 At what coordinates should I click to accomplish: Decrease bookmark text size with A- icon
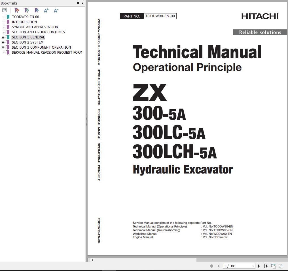pos(56,10)
